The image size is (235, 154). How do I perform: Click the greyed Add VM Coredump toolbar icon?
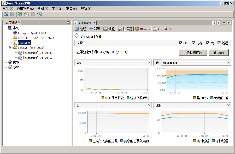(33, 14)
